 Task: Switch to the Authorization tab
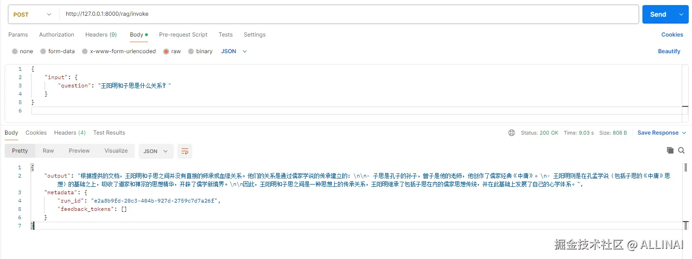(x=57, y=35)
